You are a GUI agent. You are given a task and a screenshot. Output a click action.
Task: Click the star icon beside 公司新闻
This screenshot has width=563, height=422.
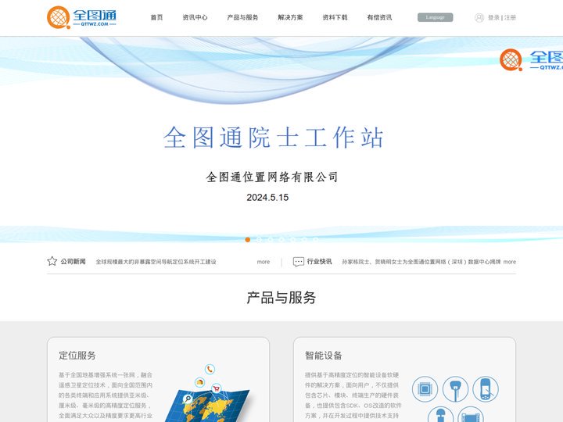pos(52,261)
